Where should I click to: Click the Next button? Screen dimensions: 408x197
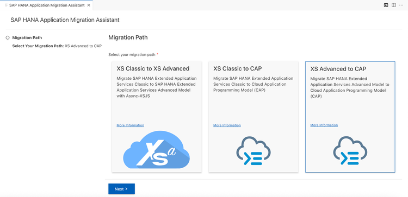pyautogui.click(x=121, y=189)
